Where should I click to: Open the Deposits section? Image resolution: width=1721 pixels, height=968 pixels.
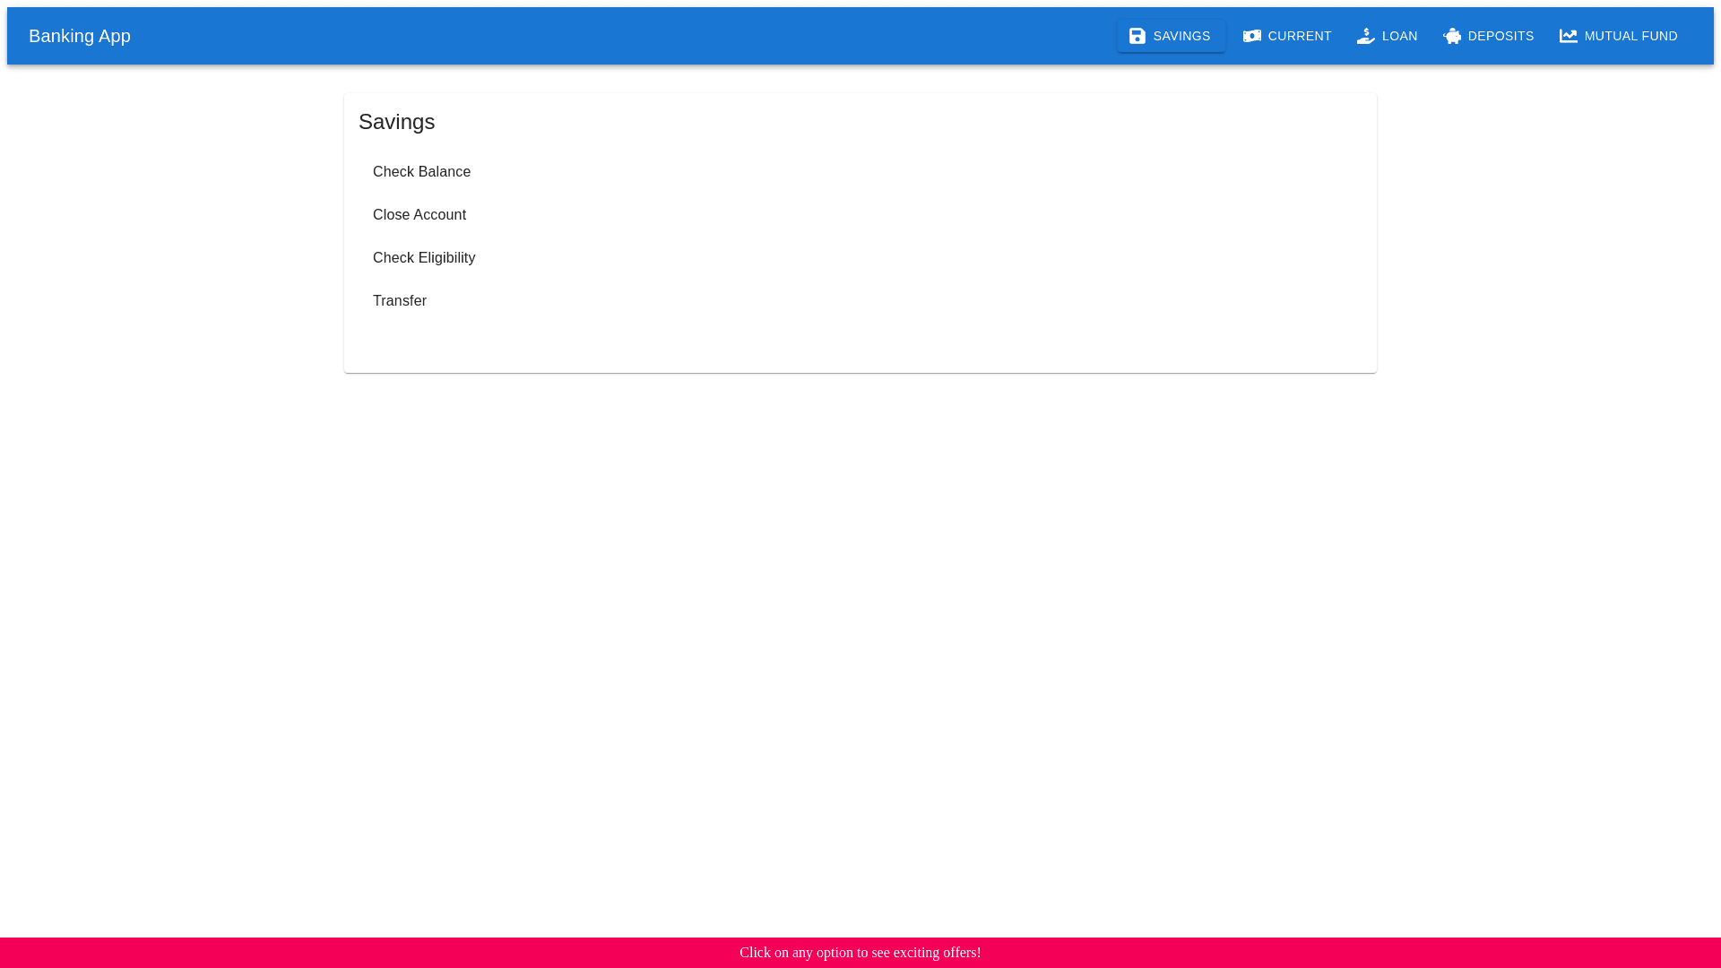click(1488, 36)
